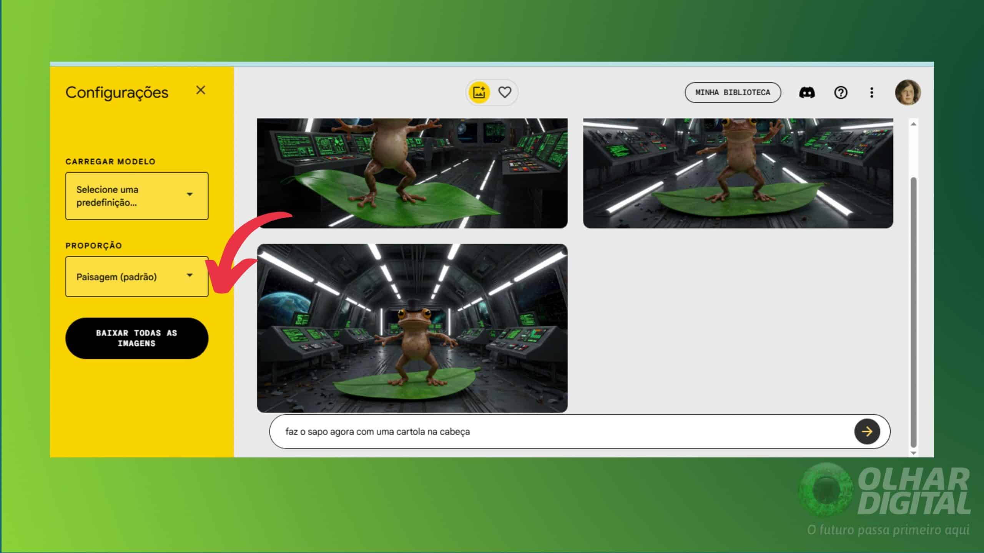
Task: Open the Discord community icon
Action: pos(807,93)
